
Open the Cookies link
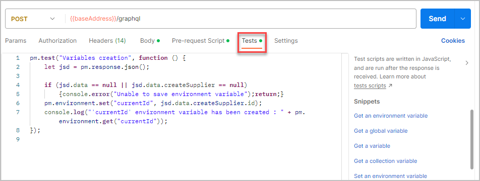pos(453,41)
